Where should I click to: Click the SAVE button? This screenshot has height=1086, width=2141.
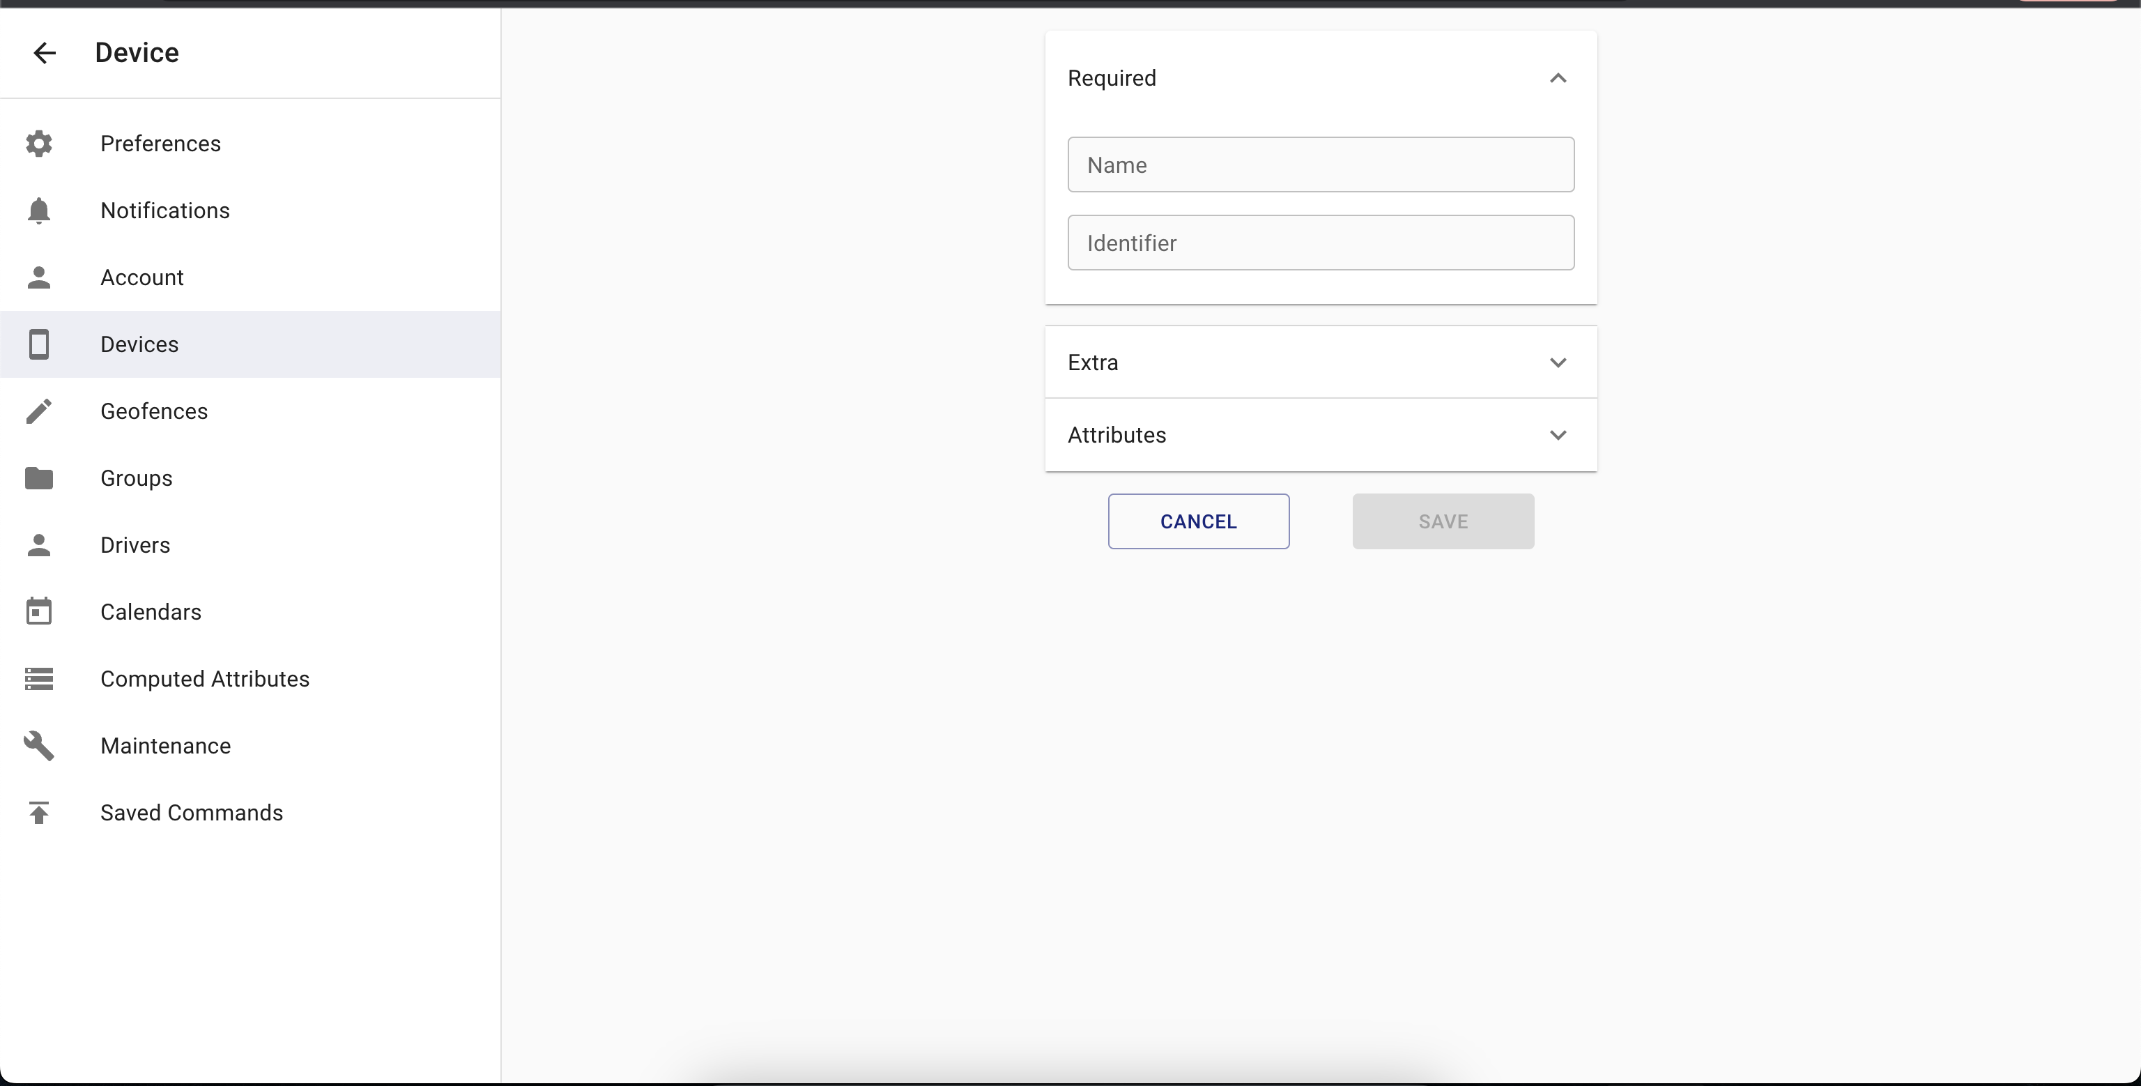click(1443, 521)
